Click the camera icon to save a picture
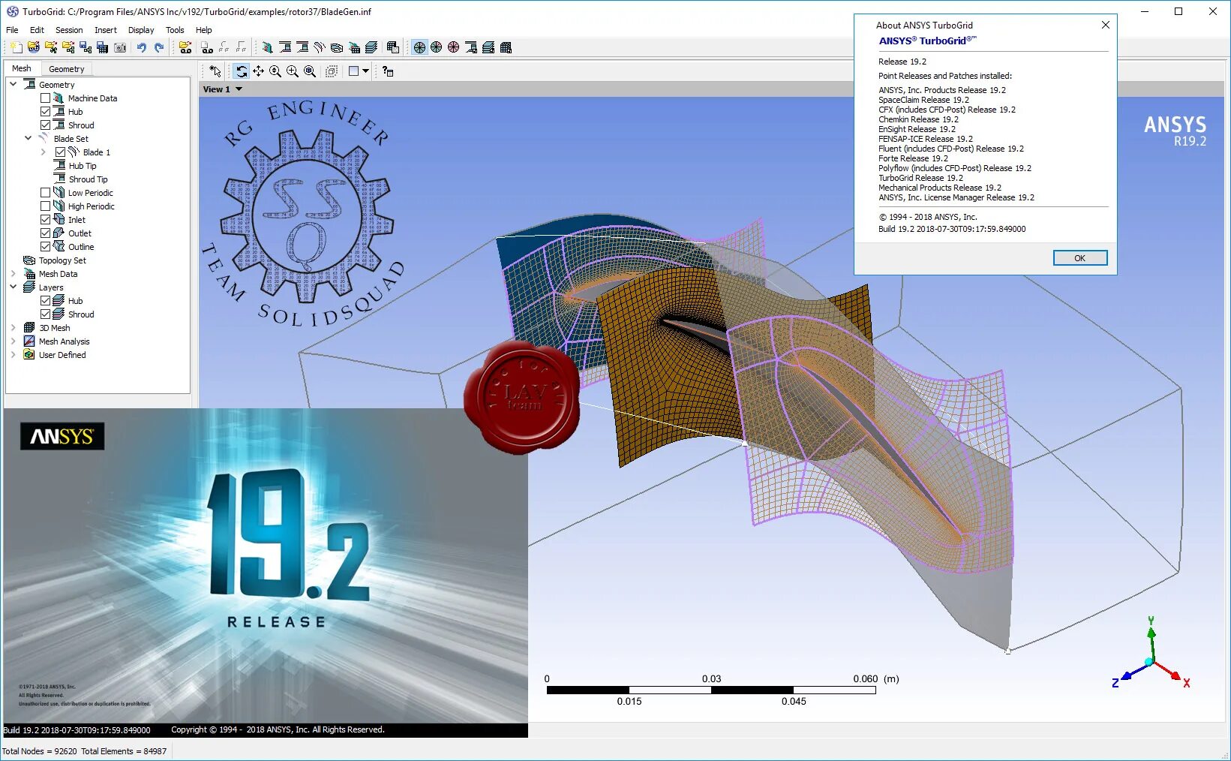This screenshot has height=761, width=1231. pyautogui.click(x=120, y=47)
